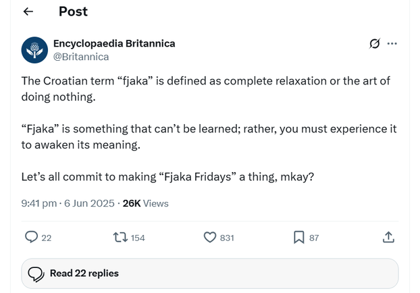
Task: Repost using the retweet arrows icon
Action: 120,238
